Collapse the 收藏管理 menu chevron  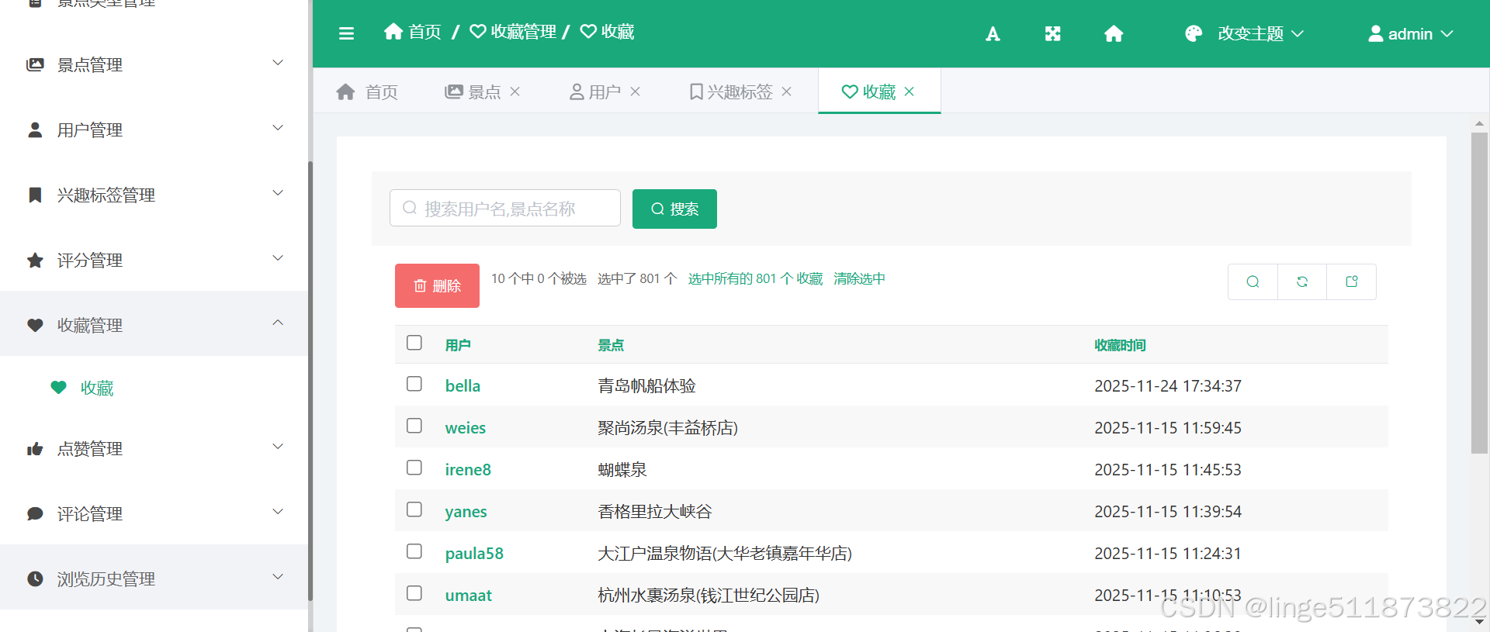pos(278,323)
